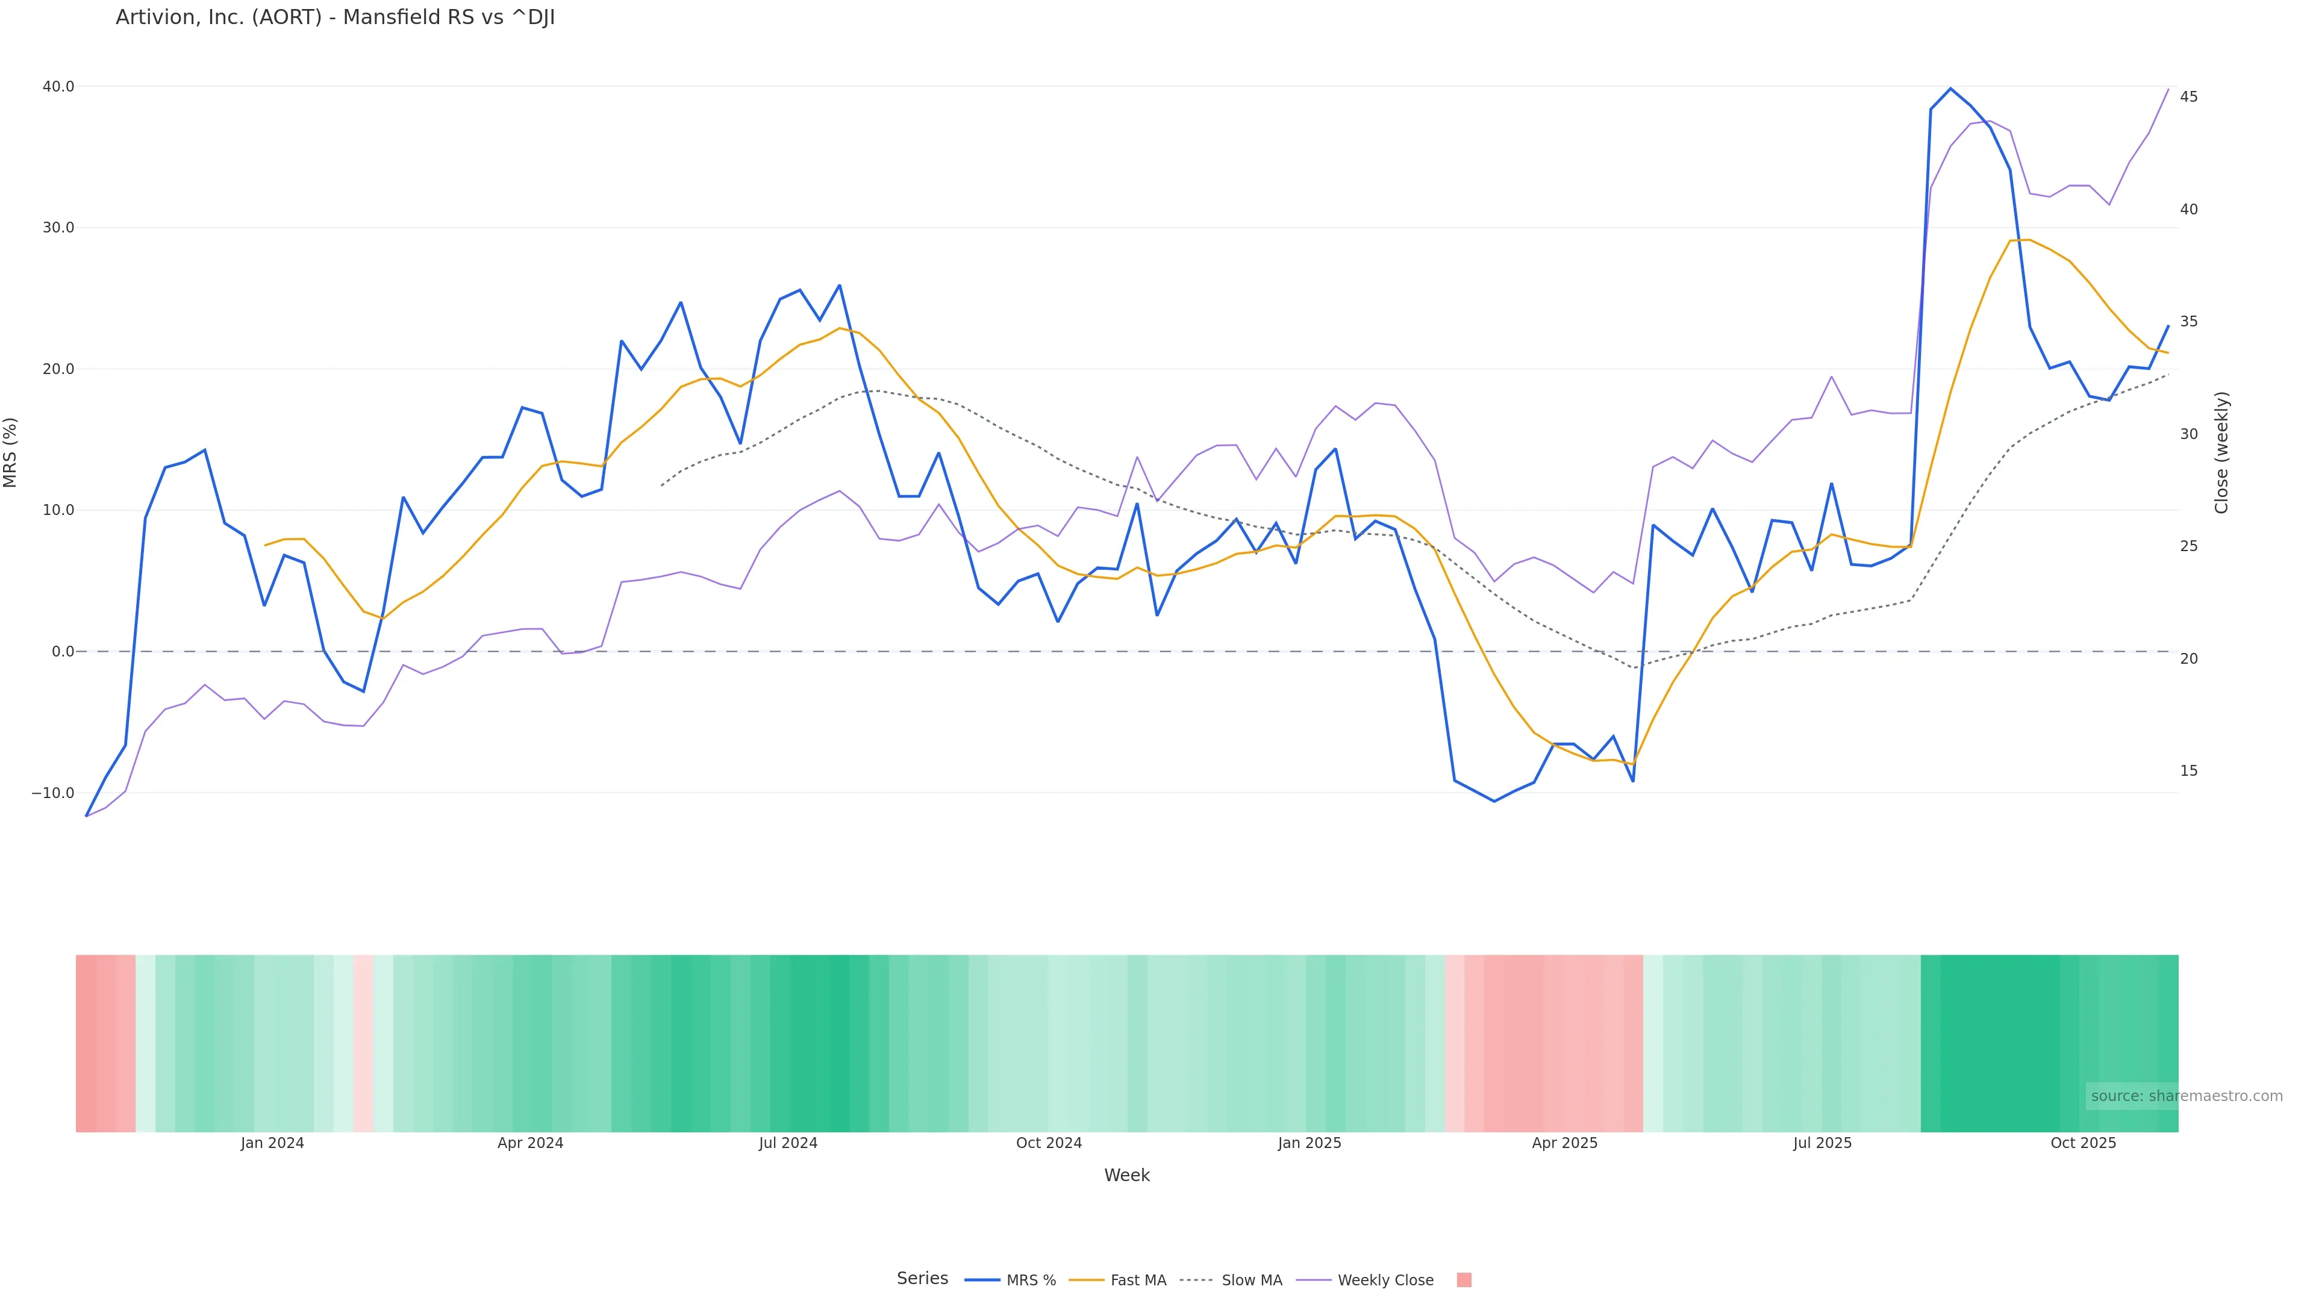Click the MRS (%) y-axis title
Viewport: 2313px width, 1301px height.
(x=11, y=452)
